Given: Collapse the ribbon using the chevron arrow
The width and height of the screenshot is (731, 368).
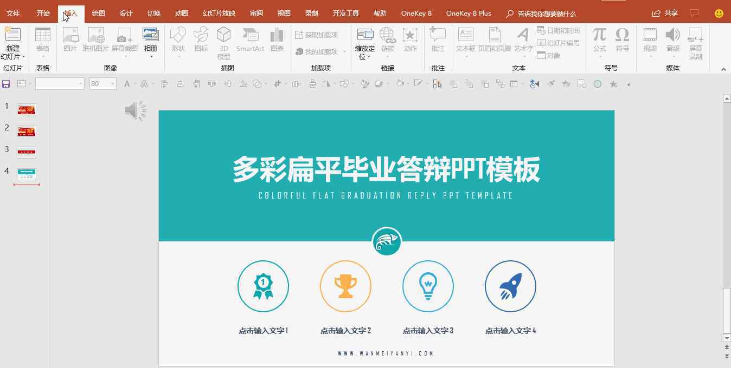Looking at the screenshot, I should pyautogui.click(x=723, y=69).
